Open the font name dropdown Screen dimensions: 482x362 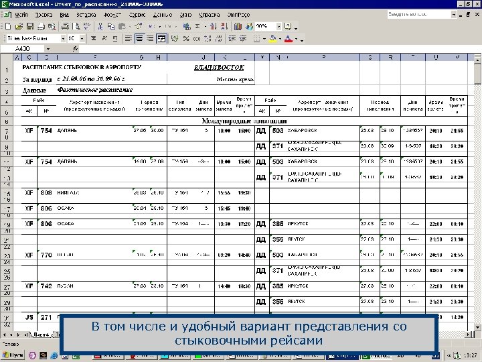pyautogui.click(x=63, y=38)
